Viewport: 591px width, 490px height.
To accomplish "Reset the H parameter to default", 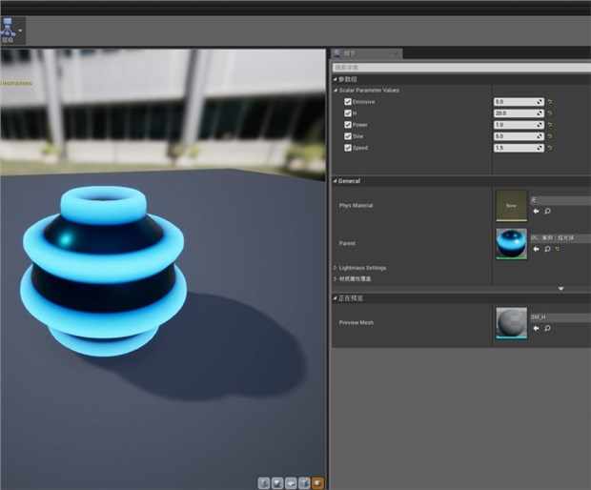I will [550, 113].
